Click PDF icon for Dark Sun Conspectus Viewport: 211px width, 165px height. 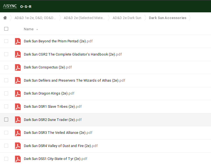pyautogui.click(x=18, y=67)
